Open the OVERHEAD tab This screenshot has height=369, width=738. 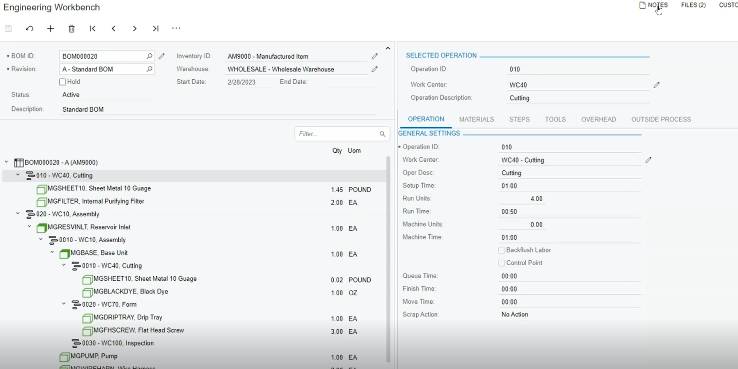[x=598, y=120]
